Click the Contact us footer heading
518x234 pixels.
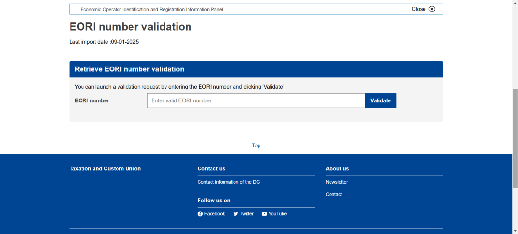pyautogui.click(x=212, y=169)
